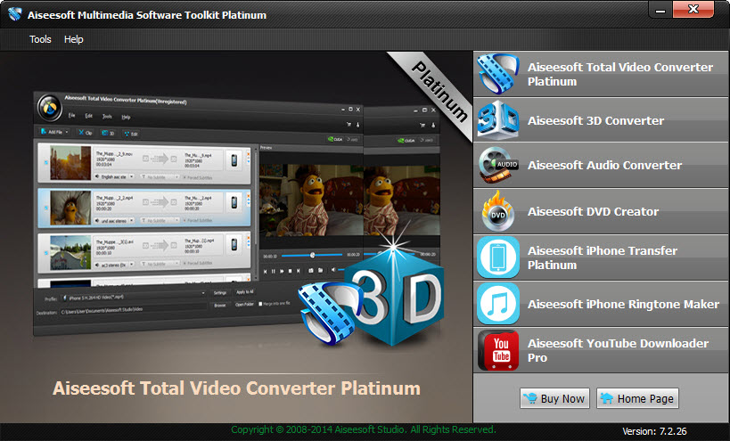Click the Version: 7.2.26 text
730x441 pixels.
click(x=654, y=431)
